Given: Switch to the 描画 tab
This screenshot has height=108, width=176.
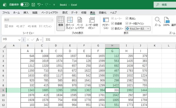Looking at the screenshot, I should click(35, 13).
